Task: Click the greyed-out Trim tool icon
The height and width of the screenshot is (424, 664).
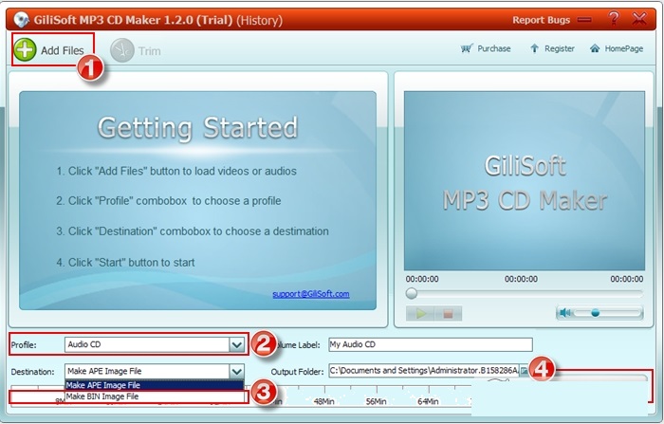Action: pyautogui.click(x=122, y=50)
